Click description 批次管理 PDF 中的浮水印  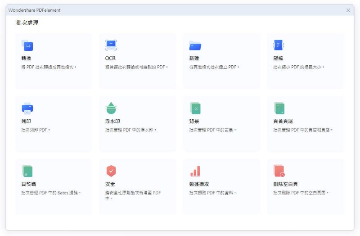pyautogui.click(x=130, y=130)
